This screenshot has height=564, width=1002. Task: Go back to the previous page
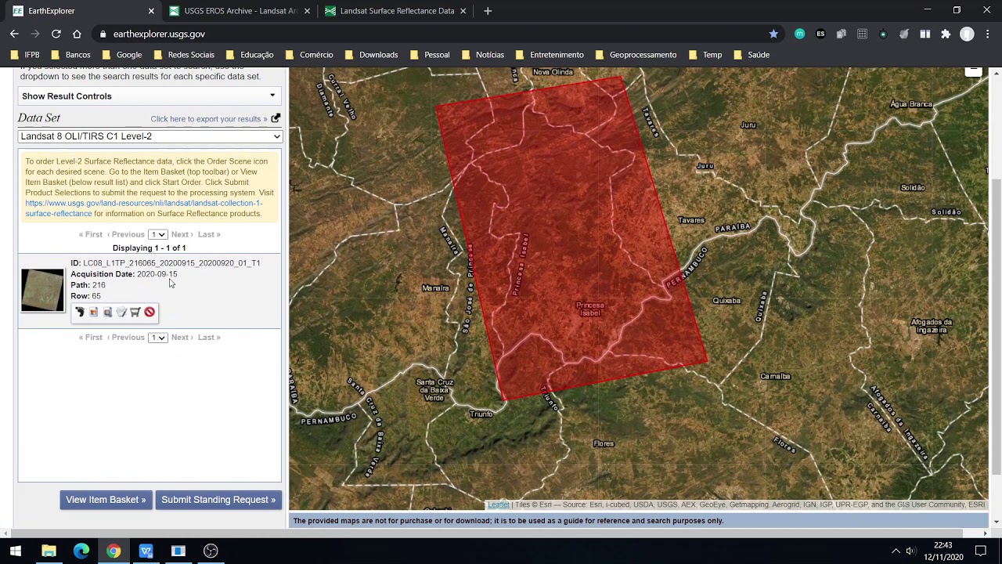click(x=14, y=34)
